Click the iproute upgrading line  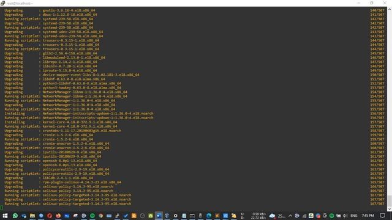[51, 71]
